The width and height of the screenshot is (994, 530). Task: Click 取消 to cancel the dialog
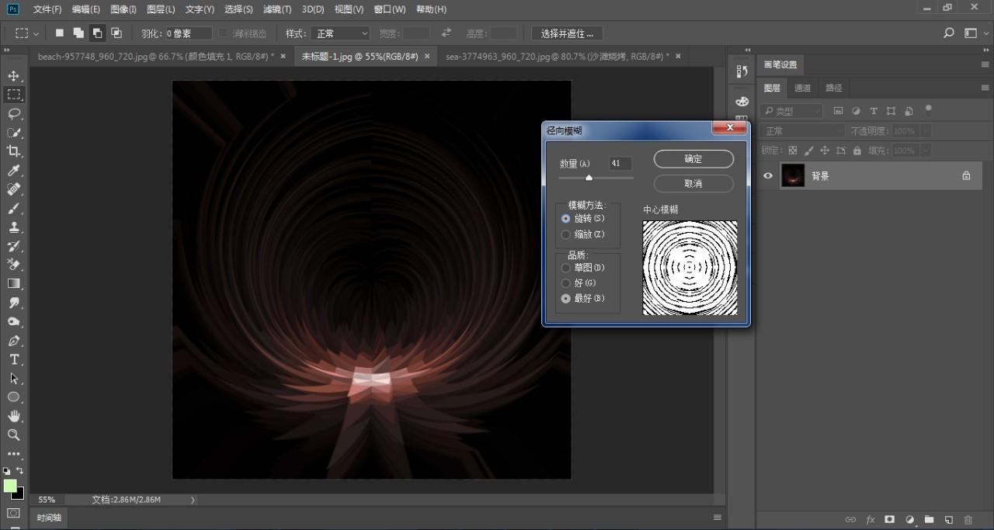click(693, 184)
